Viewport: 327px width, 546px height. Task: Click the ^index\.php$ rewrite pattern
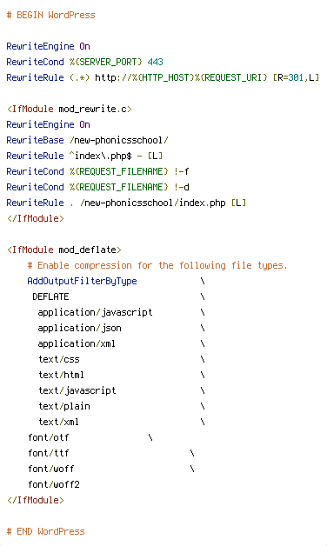pos(101,156)
